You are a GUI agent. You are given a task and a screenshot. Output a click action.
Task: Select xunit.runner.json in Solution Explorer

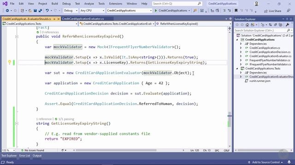tap(260, 81)
